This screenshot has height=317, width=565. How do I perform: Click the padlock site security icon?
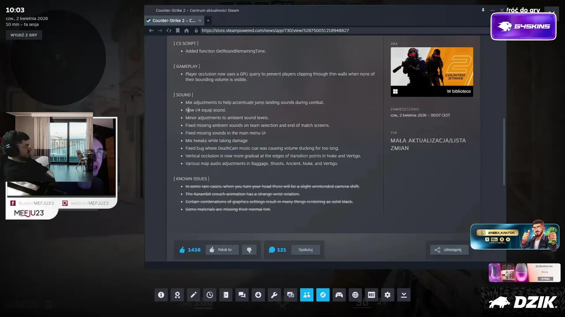196,30
